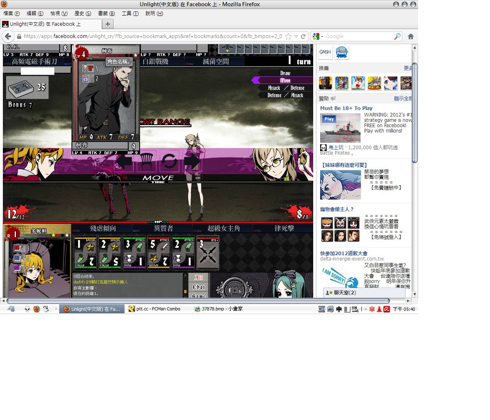Click the chat log scrollbar handle
Viewport: 490px width, 420px height.
185,291
